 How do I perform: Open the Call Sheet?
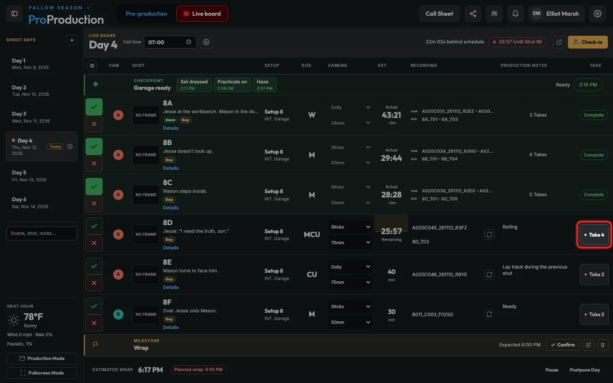tap(439, 14)
